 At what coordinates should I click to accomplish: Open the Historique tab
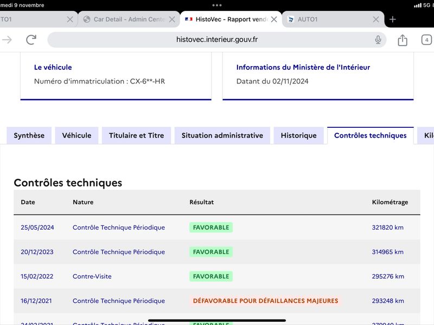point(299,135)
